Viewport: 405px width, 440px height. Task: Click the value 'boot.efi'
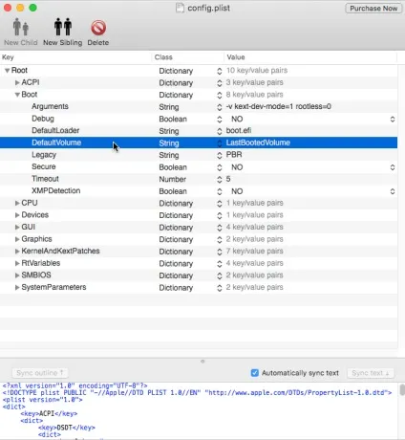pos(239,131)
